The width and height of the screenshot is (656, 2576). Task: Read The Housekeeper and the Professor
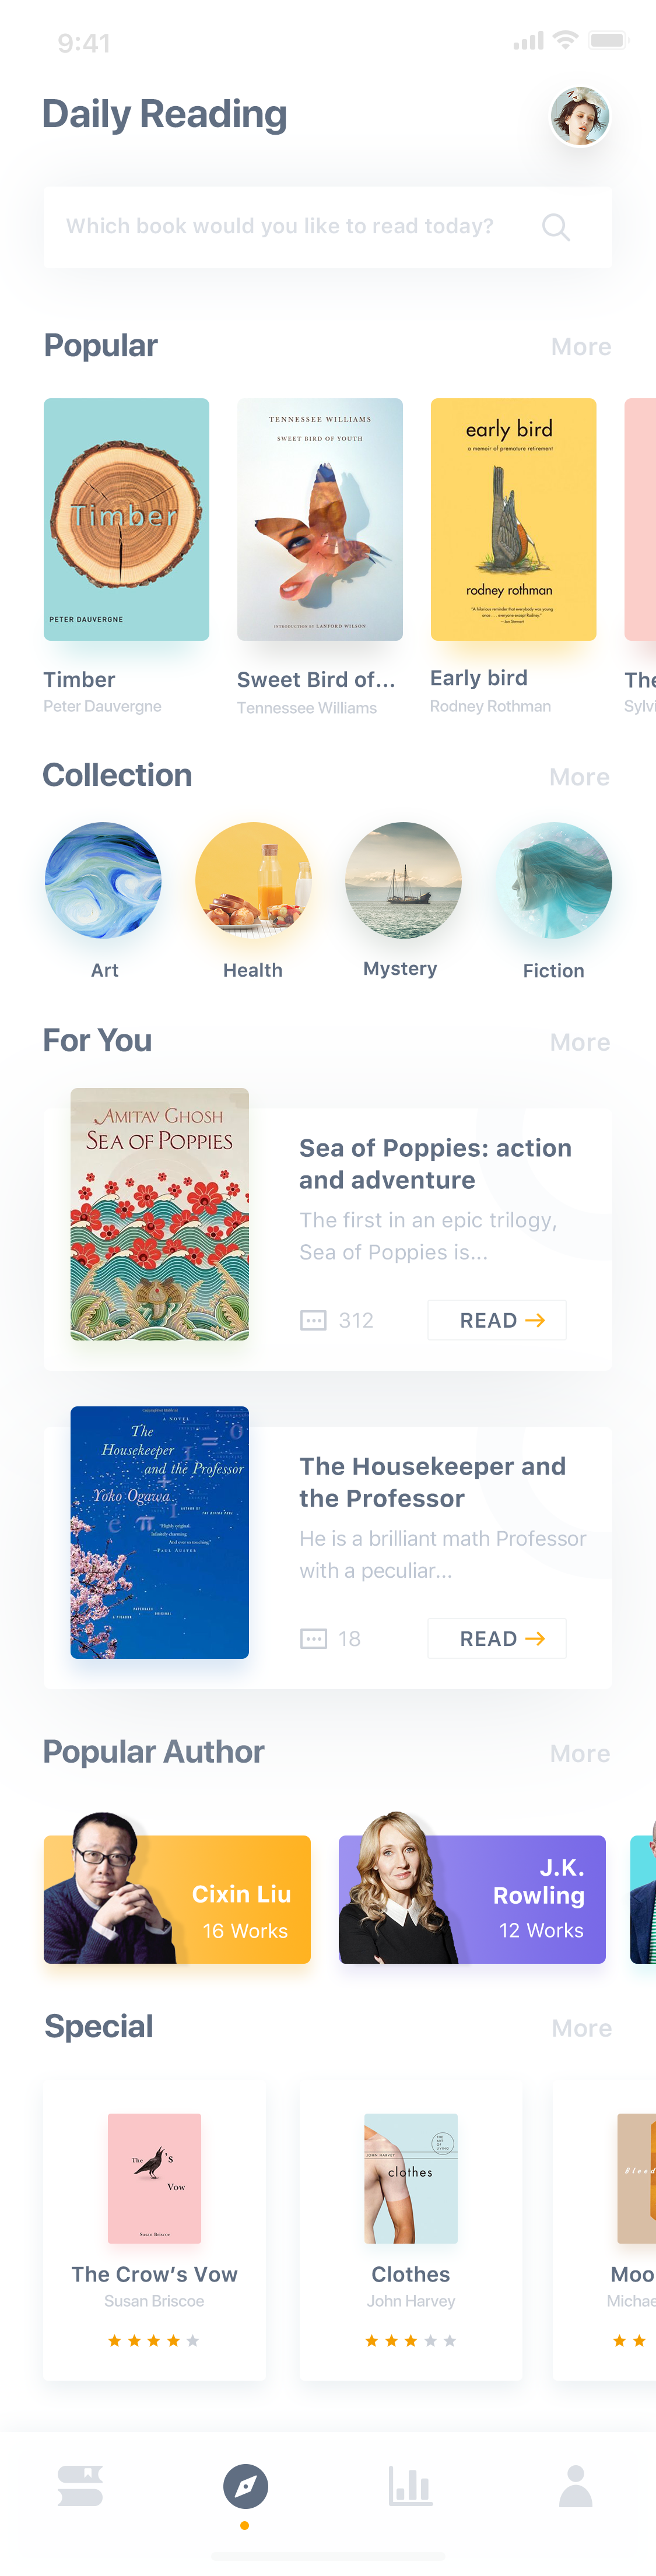point(497,1638)
